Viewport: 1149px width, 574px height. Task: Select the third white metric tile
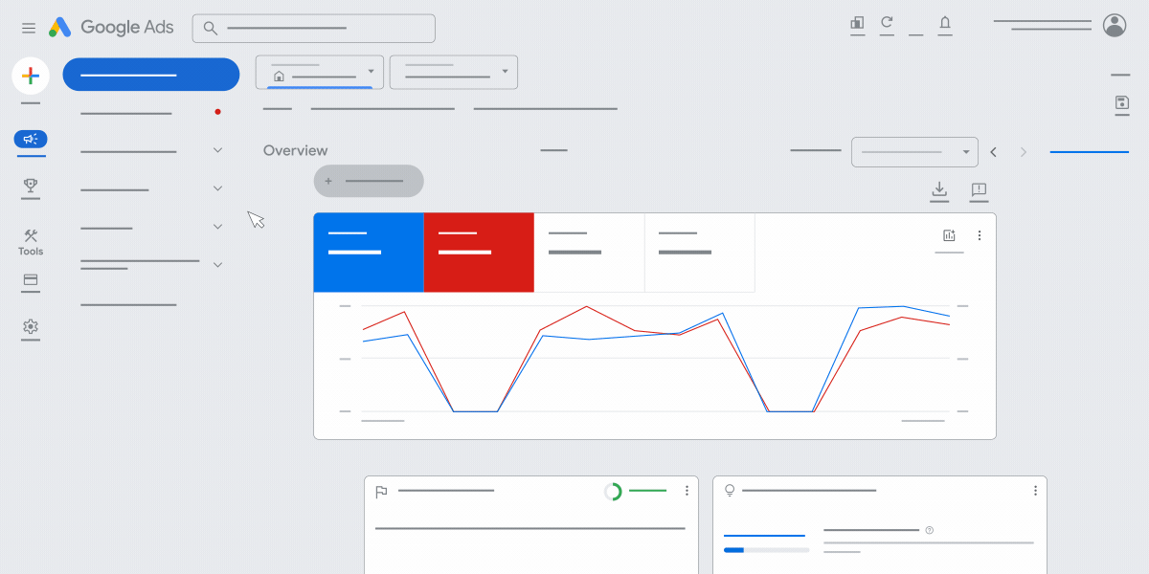[589, 253]
